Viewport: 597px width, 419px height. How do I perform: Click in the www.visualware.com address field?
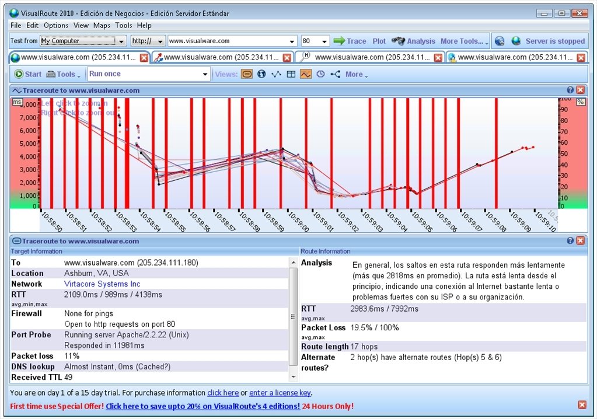coord(227,41)
